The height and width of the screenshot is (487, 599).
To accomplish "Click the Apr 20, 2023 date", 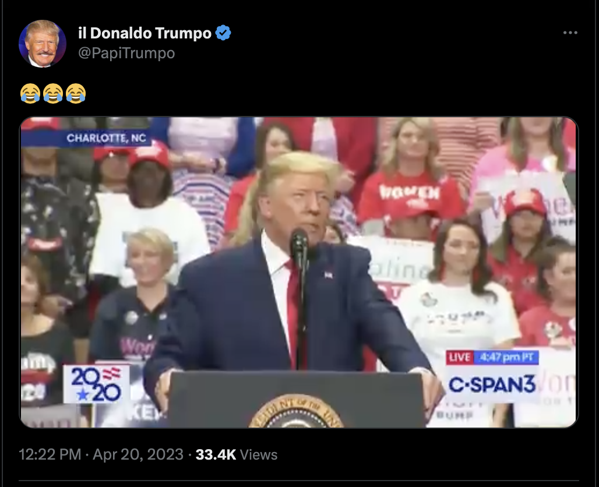I will pos(138,454).
